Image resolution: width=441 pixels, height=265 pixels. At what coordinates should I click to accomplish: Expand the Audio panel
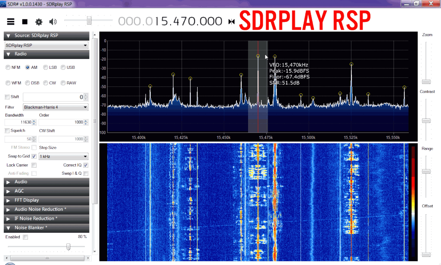[47, 182]
